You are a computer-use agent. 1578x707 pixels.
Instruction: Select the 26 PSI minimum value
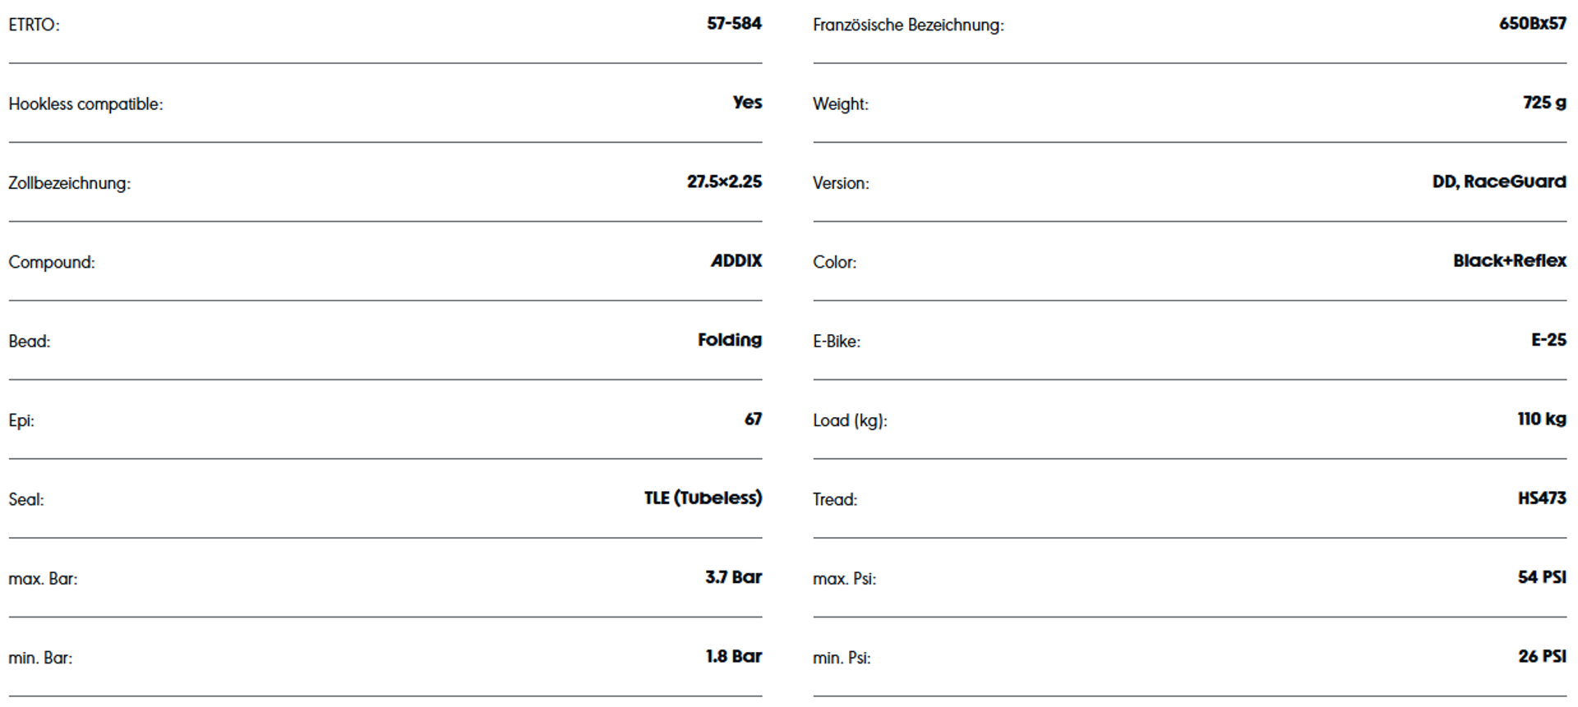click(x=1542, y=656)
